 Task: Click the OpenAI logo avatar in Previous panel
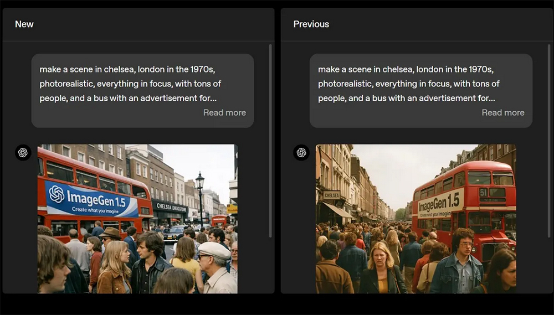[x=301, y=153]
